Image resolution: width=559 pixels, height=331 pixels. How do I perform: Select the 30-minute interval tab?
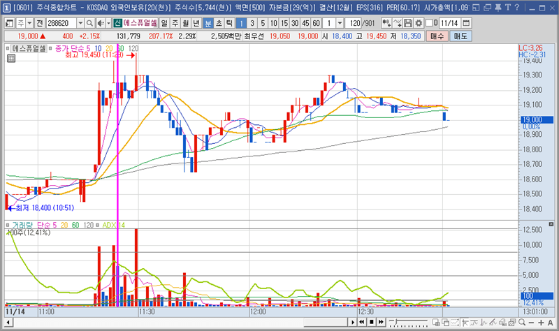294,22
